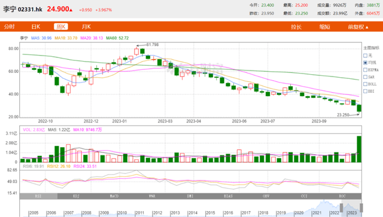Viewport: 383px width, 217px height.
Task: Select the MACD indicator tab
Action: 114,196
